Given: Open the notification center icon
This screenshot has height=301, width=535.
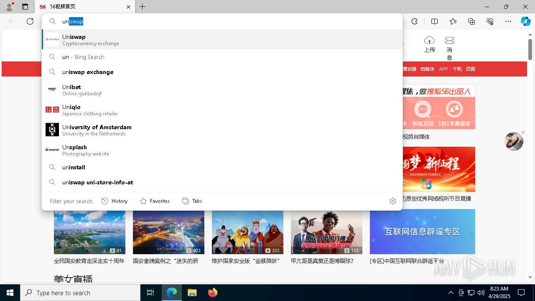Looking at the screenshot, I should point(521,293).
